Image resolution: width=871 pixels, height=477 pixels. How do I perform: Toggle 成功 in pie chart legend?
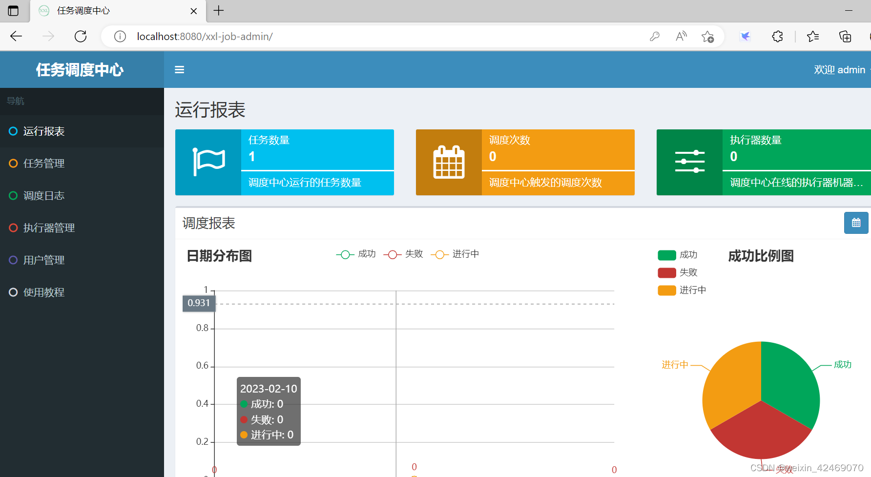click(678, 255)
